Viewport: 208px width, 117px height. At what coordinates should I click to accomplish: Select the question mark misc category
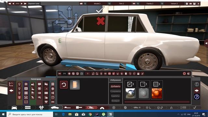tap(53, 97)
